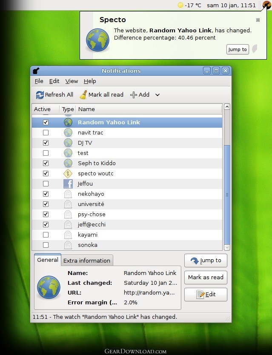Toggle the Active checkbox for psy-chose
This screenshot has width=272, height=355.
pyautogui.click(x=46, y=214)
